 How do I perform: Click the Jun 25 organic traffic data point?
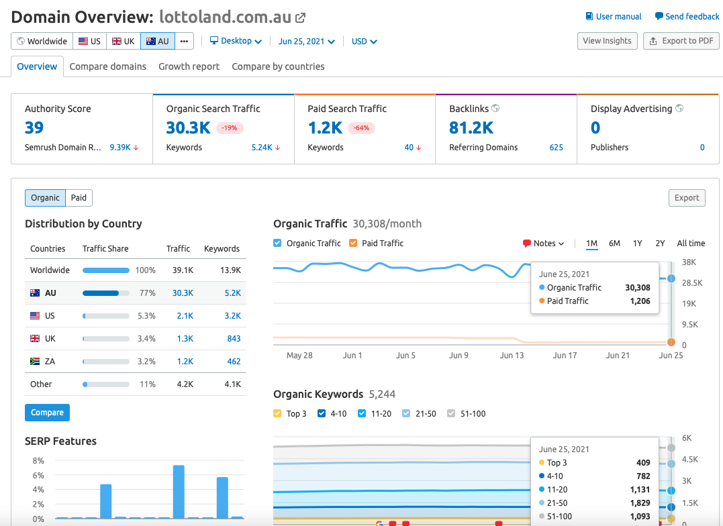coord(671,278)
